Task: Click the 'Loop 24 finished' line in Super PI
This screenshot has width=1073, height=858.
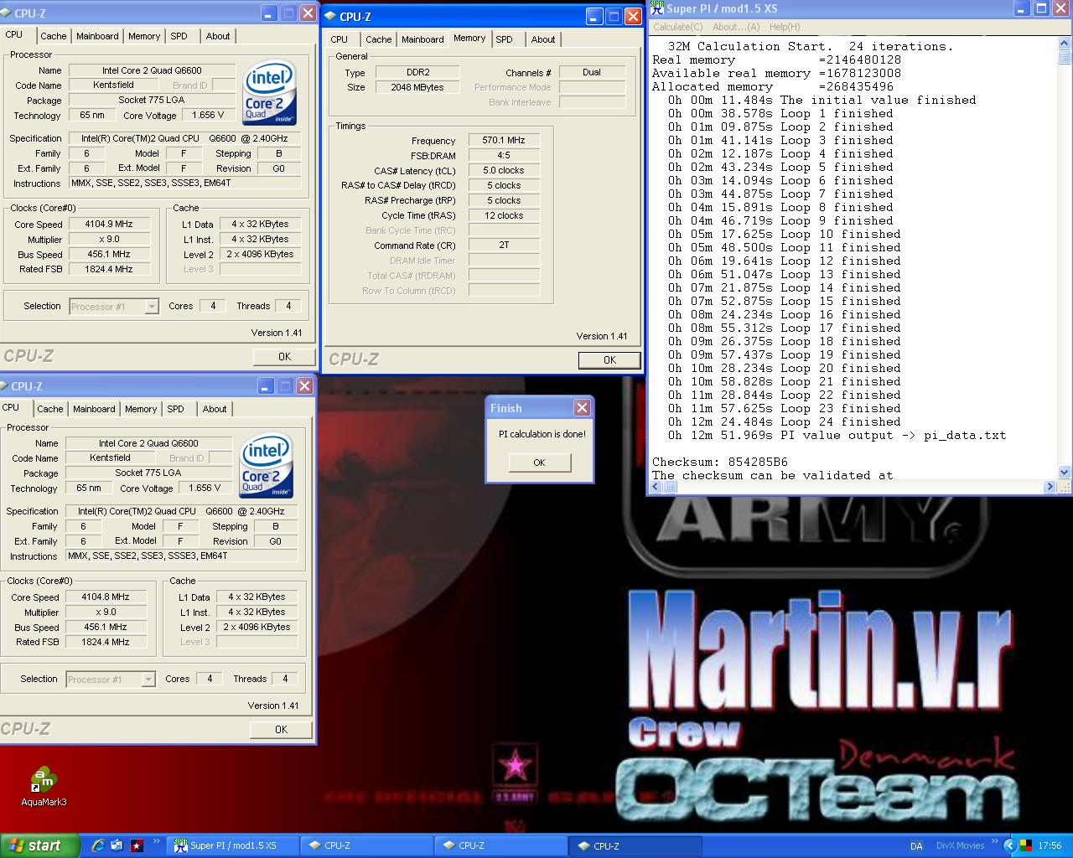Action: tap(784, 421)
